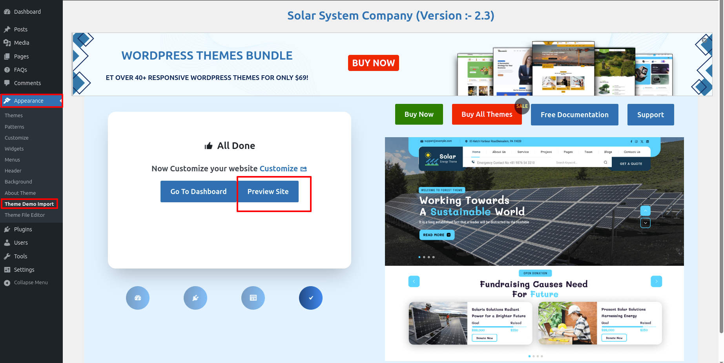Click the Go To Dashboard button
724x363 pixels.
(199, 192)
